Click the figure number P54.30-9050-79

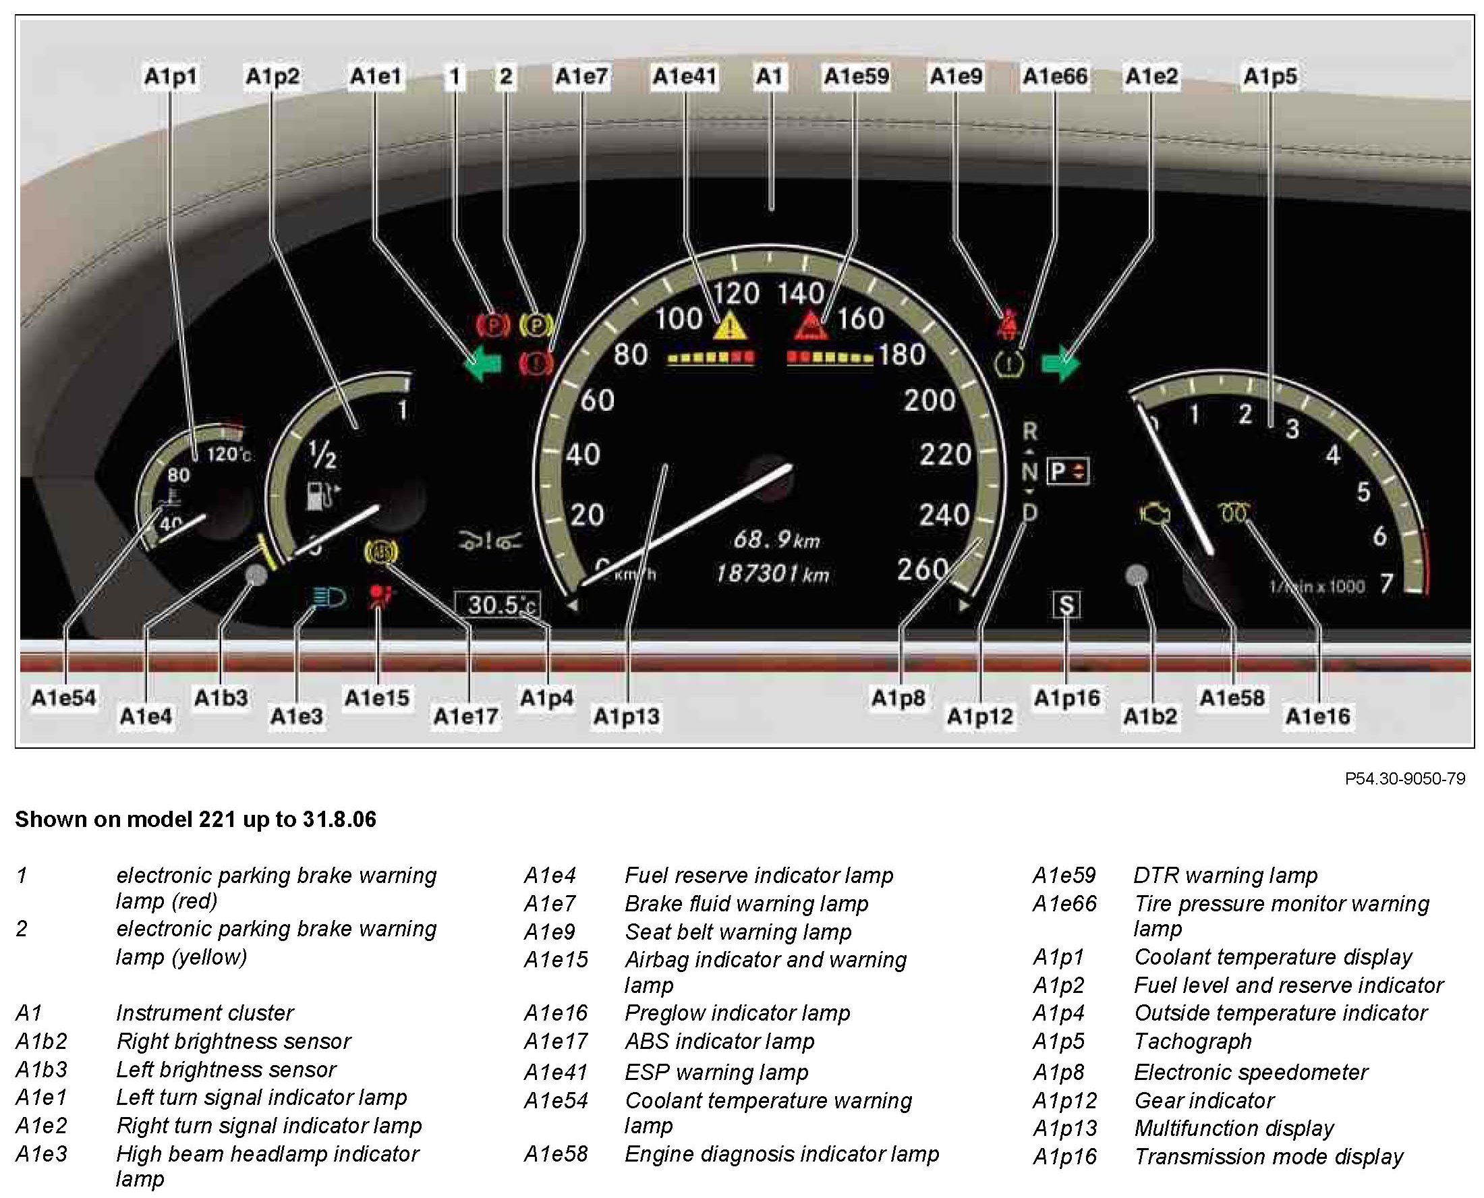(1404, 778)
